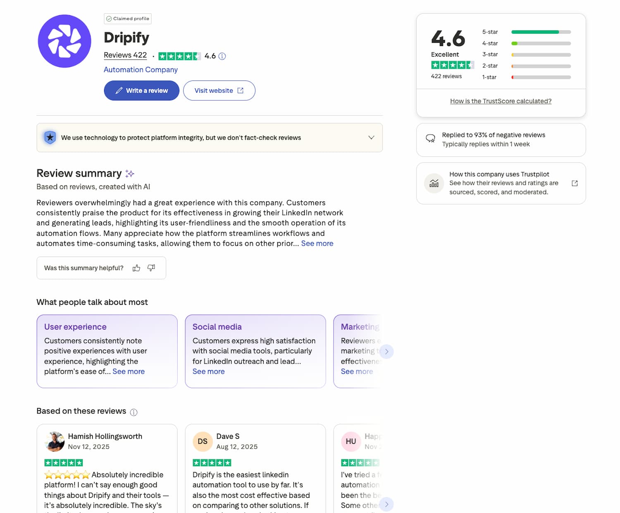Click the speech bubble icon in the replies card

431,139
